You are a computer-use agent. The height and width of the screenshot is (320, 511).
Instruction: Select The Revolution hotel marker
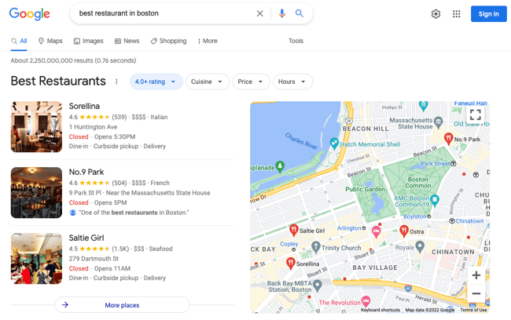click(x=366, y=301)
